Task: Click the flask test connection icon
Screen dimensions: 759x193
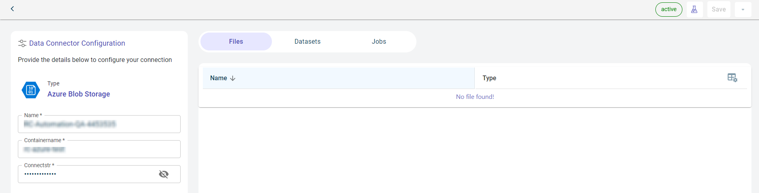Action: tap(694, 10)
